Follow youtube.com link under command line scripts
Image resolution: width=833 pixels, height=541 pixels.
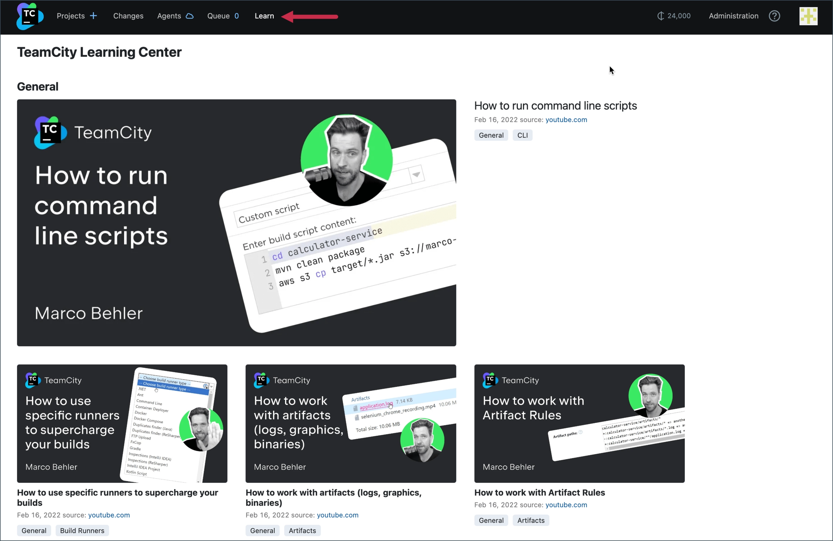566,120
